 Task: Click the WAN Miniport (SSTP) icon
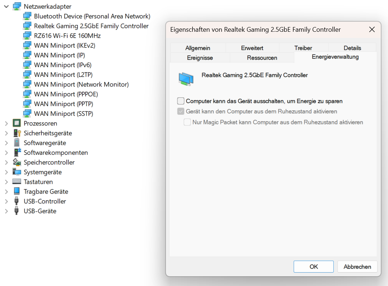[x=27, y=114]
